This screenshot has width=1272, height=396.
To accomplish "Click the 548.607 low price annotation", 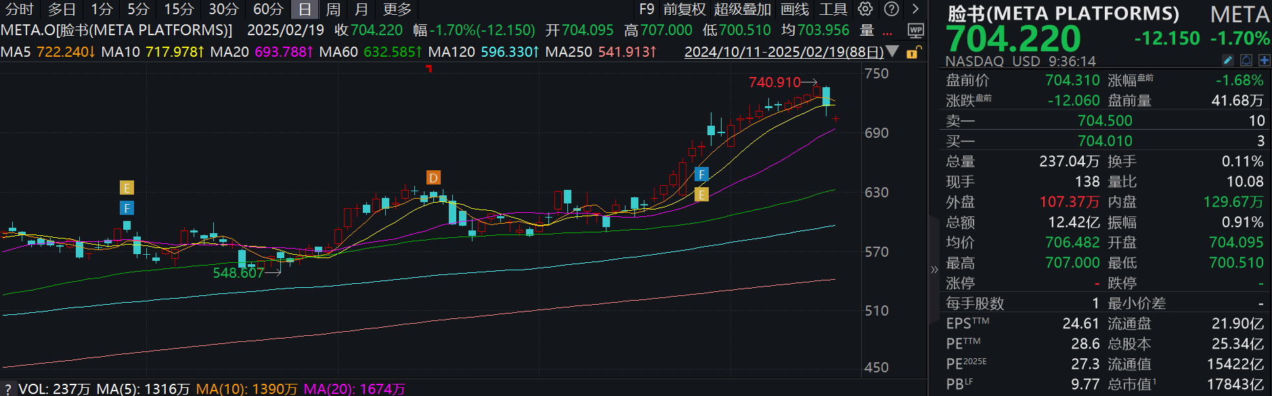I will point(238,273).
